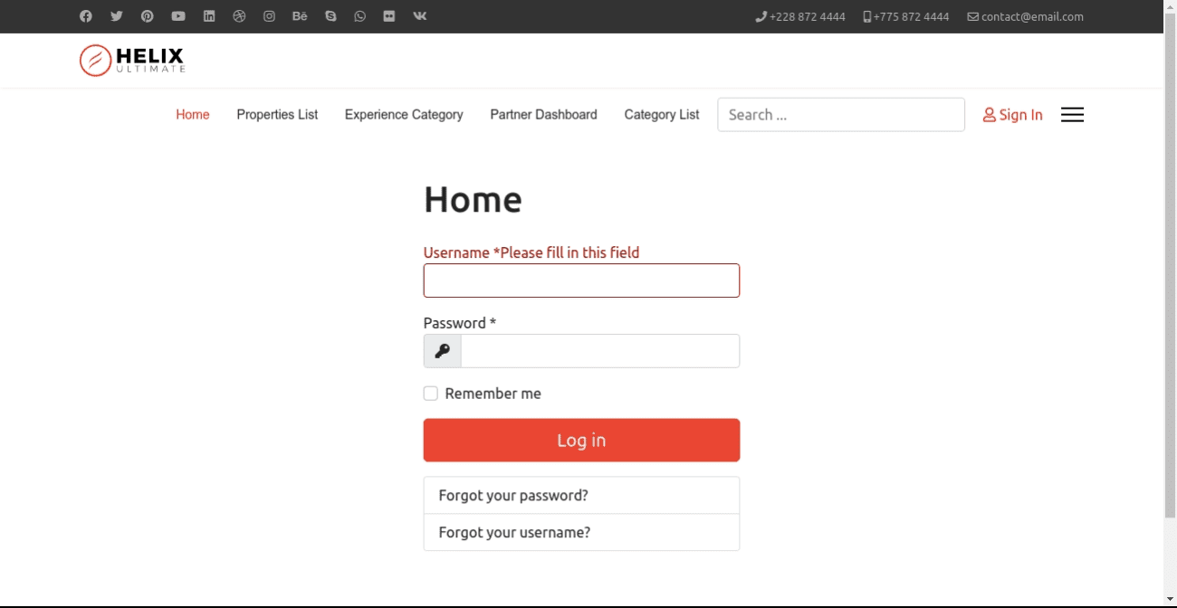Viewport: 1177px width, 608px height.
Task: Open the Dribbble social icon
Action: coord(239,16)
